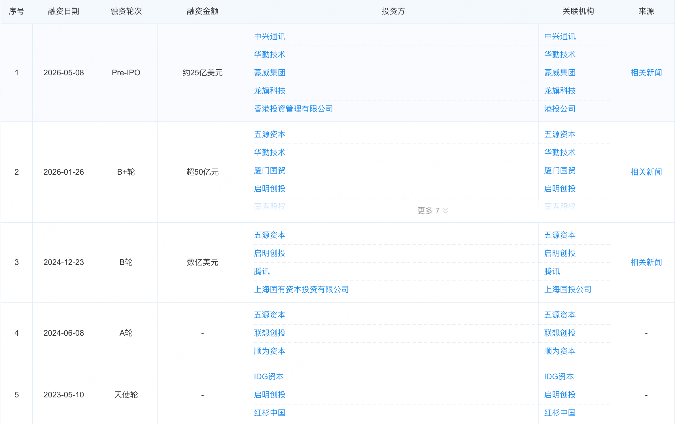Open 相关新闻 for the B轮 round
675x424 pixels.
(x=646, y=262)
